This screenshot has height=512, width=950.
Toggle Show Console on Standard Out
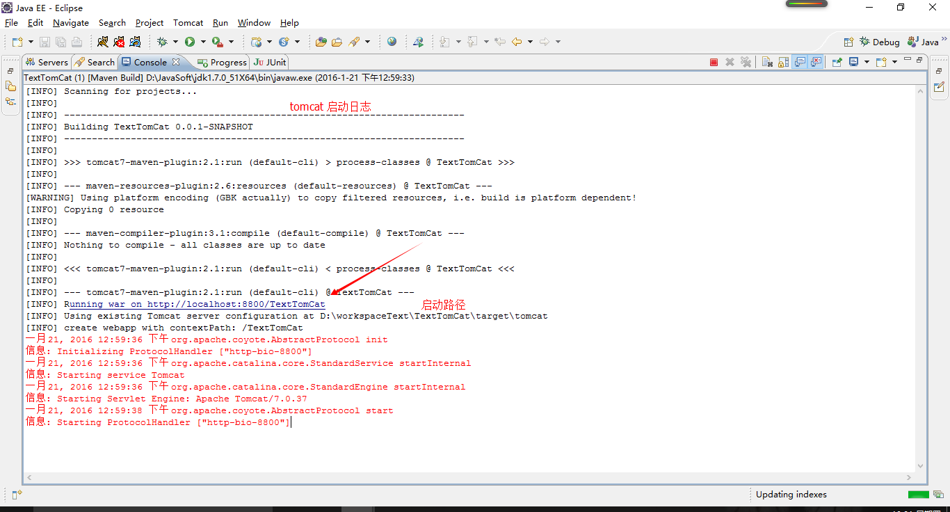pyautogui.click(x=800, y=62)
